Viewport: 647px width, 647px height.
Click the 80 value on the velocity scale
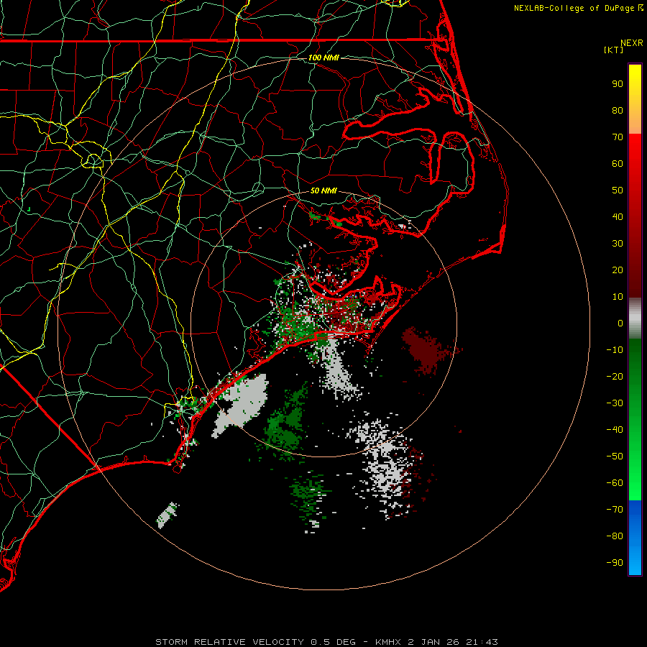tap(618, 110)
